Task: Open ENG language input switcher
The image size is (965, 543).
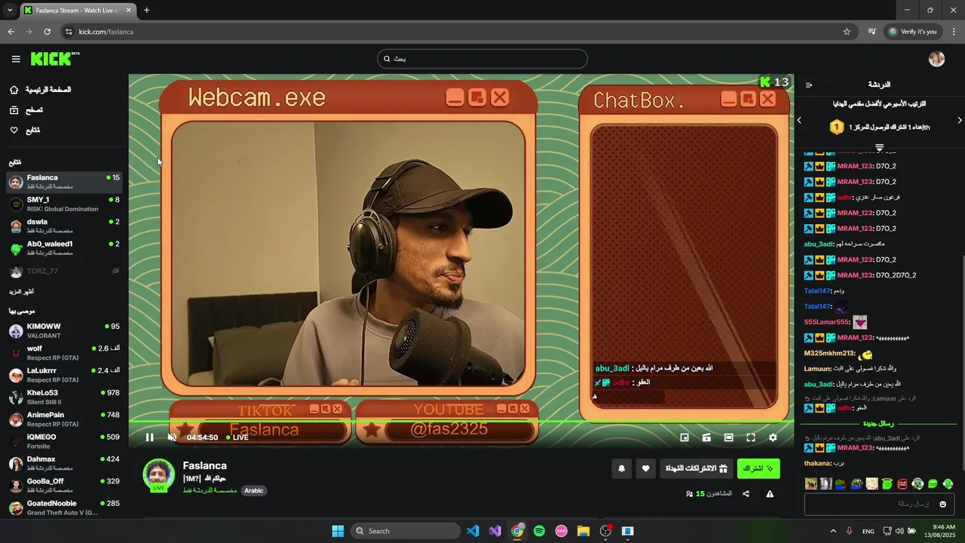Action: (x=868, y=531)
